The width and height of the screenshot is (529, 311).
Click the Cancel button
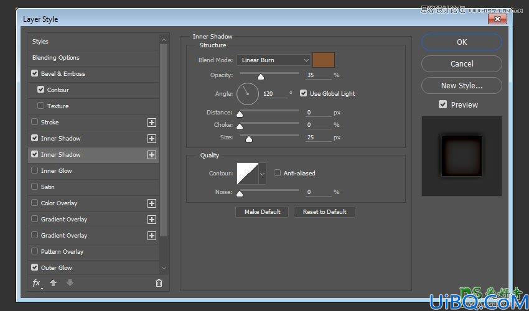[x=462, y=63]
